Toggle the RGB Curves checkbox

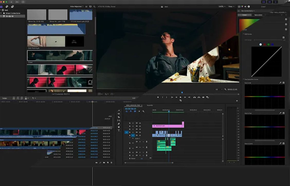[284, 37]
